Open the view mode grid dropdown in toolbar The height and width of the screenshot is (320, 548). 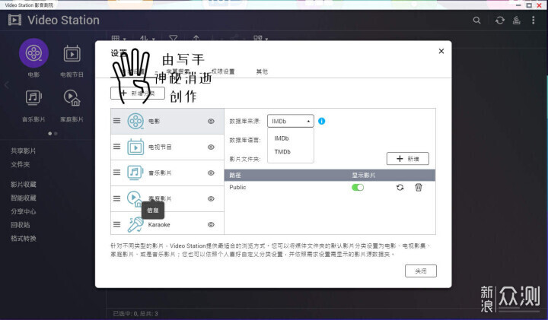[119, 38]
